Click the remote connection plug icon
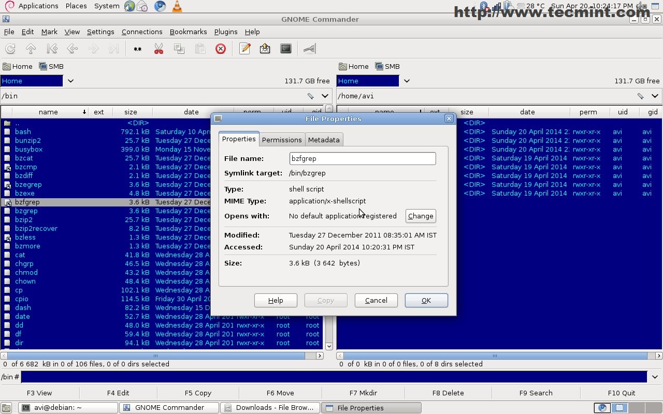The image size is (663, 414). point(309,49)
